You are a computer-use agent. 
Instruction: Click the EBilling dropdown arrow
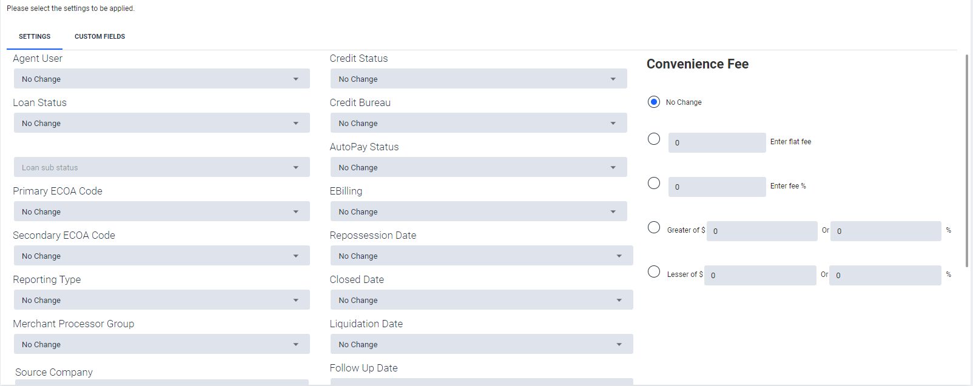coord(613,211)
